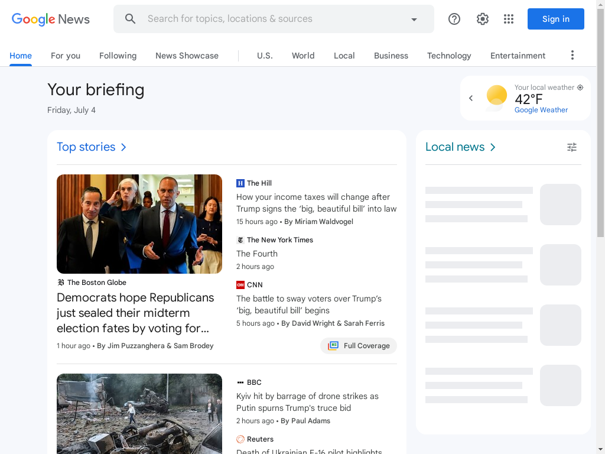Go to the Entertainment section

(518, 56)
